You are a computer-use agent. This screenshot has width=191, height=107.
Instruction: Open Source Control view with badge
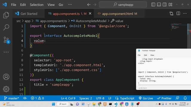point(7,40)
